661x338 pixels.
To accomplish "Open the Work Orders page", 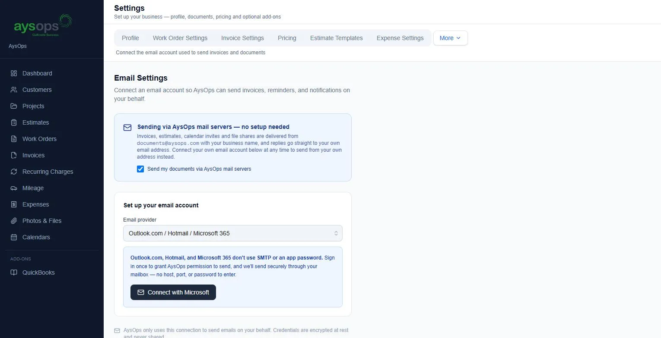I will tap(52, 139).
